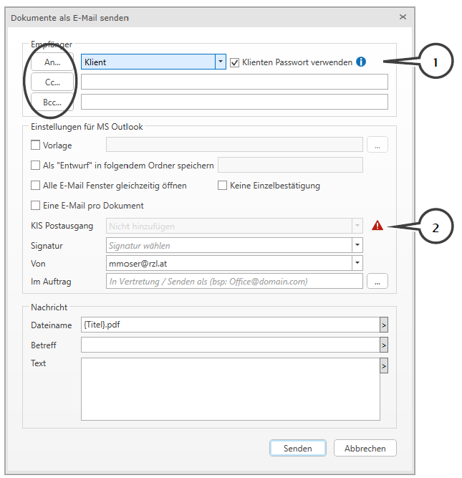Click the arrow button next to Dateiname
This screenshot has height=478, width=462.
click(384, 325)
